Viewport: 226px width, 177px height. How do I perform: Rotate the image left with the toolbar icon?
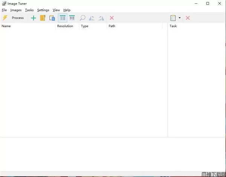(92, 18)
